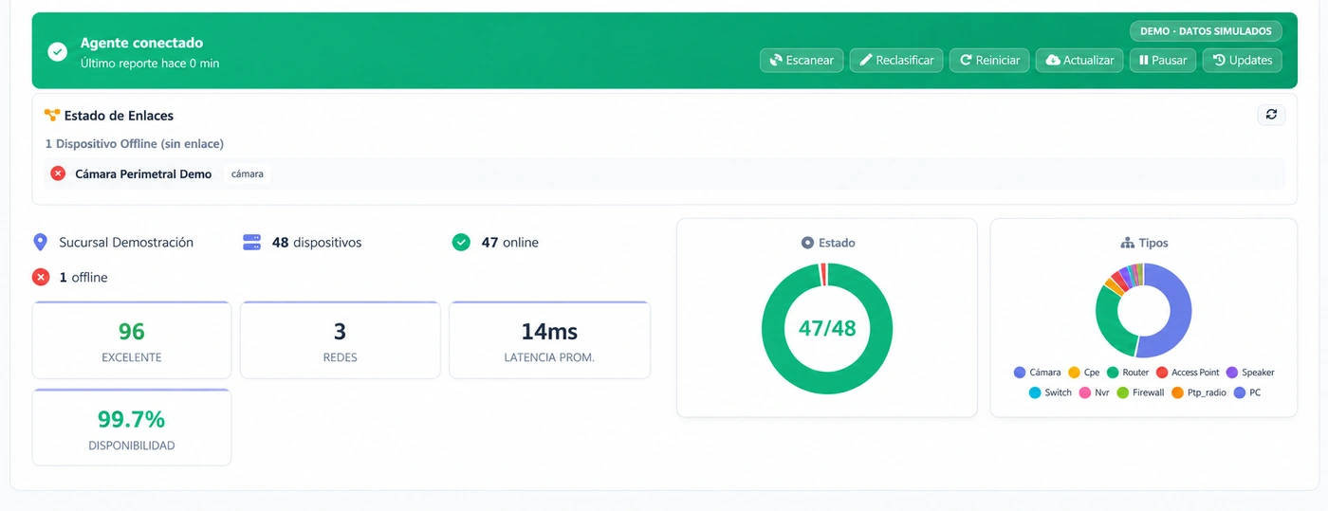Click the 47/48 center of the Estado donut
1328x511 pixels.
(x=827, y=329)
